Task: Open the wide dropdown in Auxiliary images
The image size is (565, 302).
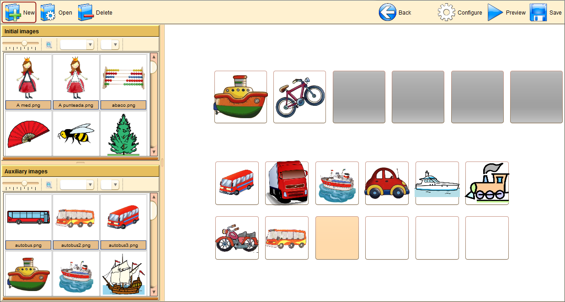Action: point(77,185)
